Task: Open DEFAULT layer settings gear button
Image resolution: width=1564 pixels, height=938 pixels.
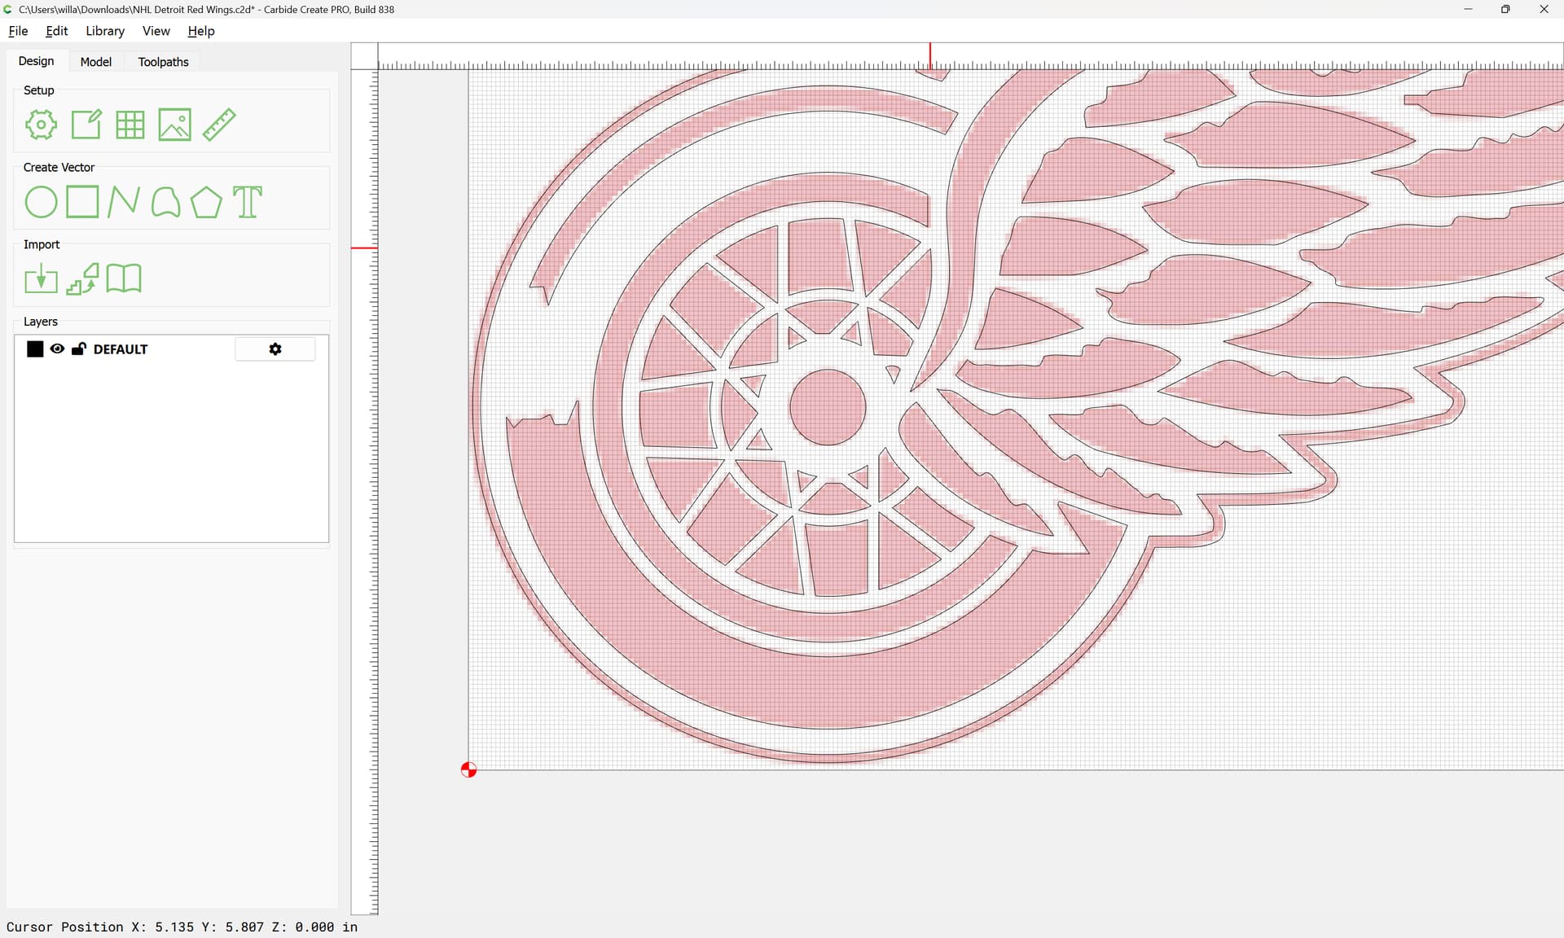Action: (275, 349)
